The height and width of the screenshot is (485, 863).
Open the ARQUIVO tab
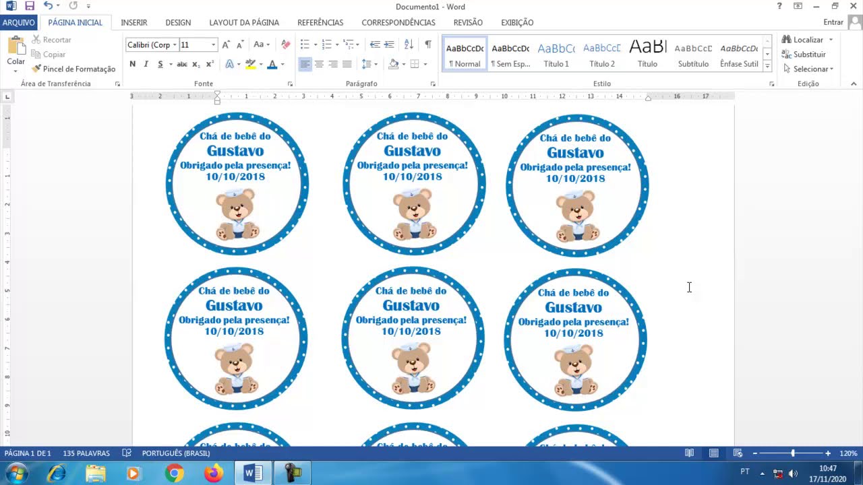point(18,22)
